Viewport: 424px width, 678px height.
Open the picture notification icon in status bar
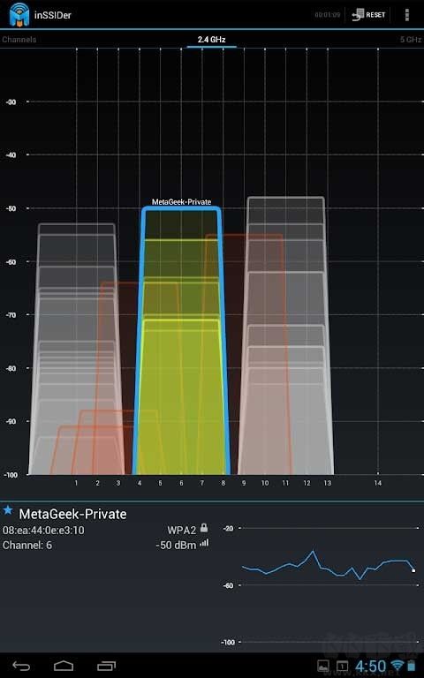point(322,666)
